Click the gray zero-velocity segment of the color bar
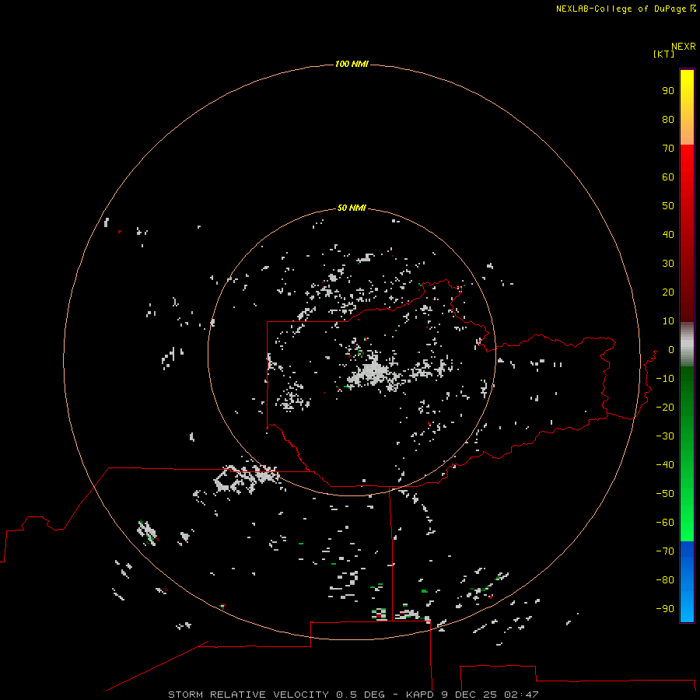 click(687, 345)
